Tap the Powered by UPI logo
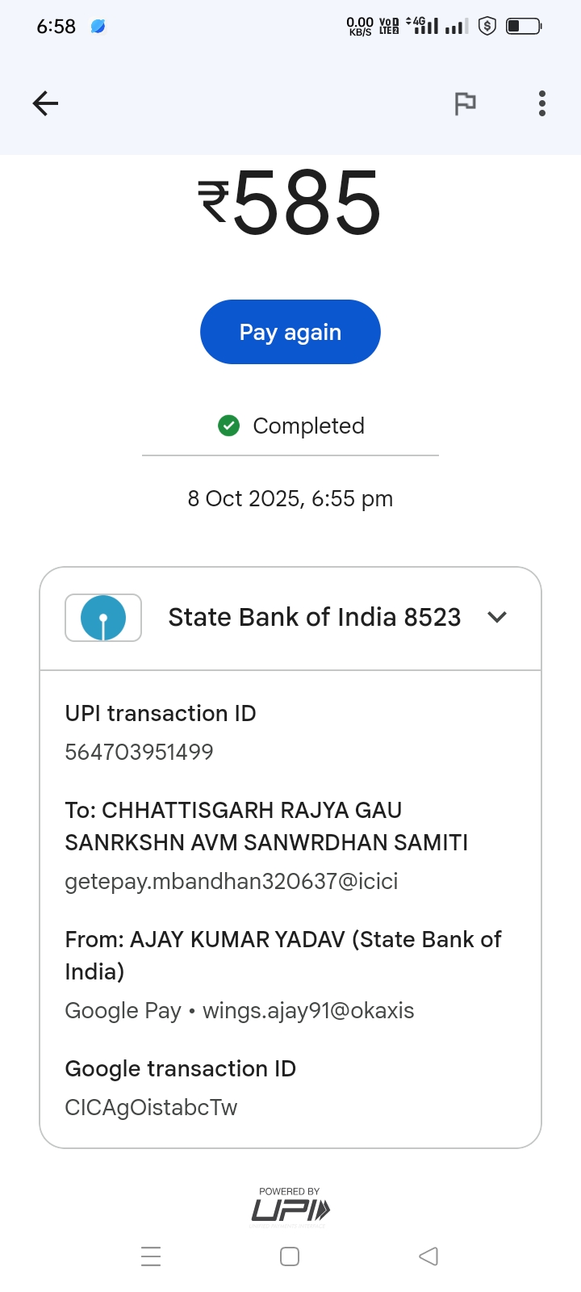581x1292 pixels. click(x=290, y=1208)
